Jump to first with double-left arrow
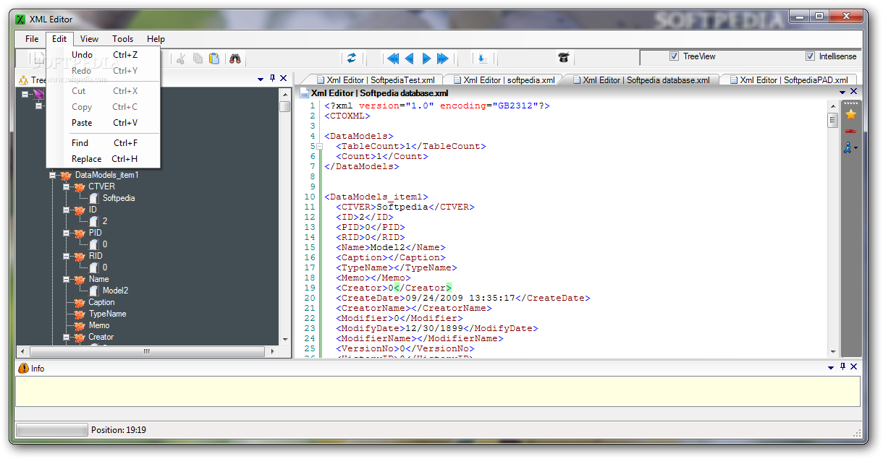The image size is (883, 459). 393,58
